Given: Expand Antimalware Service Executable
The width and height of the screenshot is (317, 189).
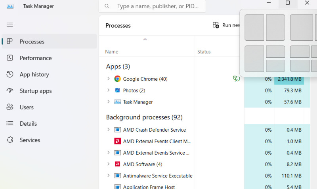Looking at the screenshot, I should point(108,176).
